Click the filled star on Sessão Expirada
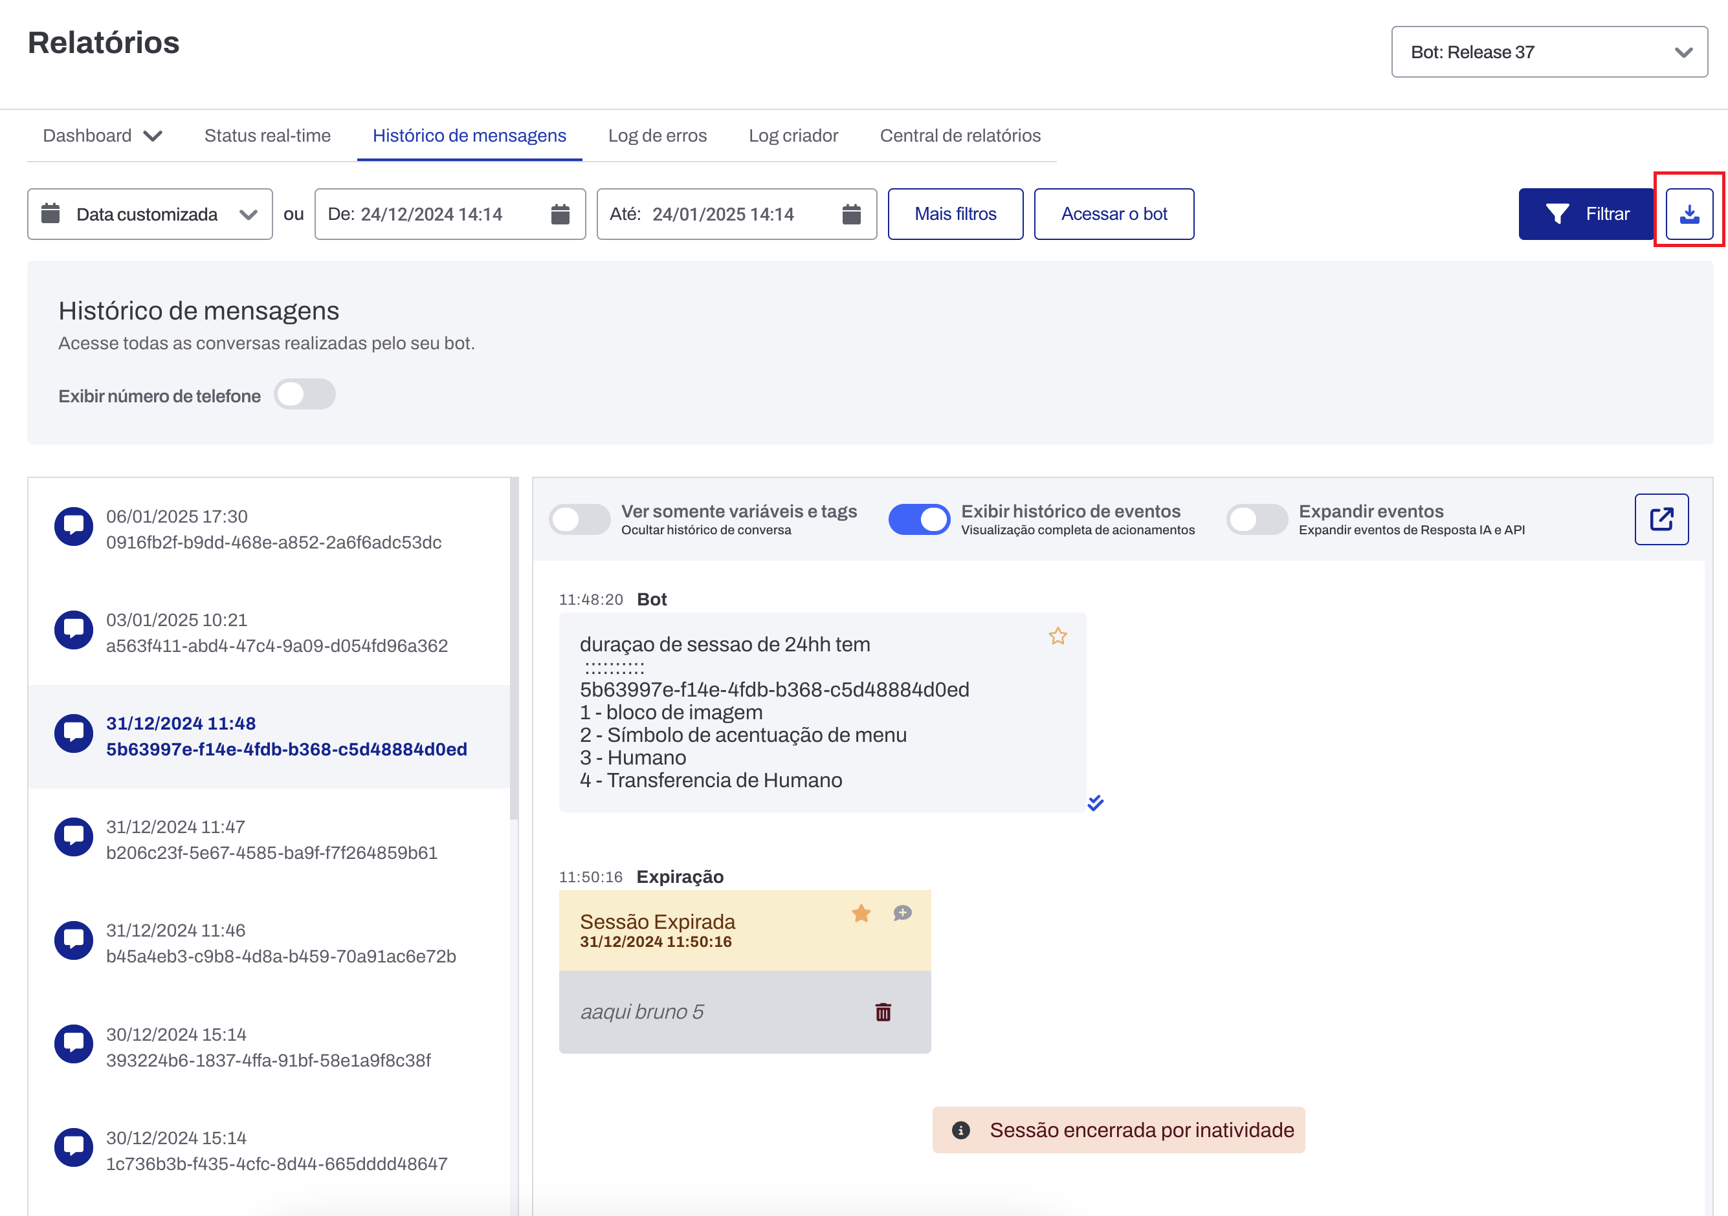The width and height of the screenshot is (1728, 1216). pos(861,913)
